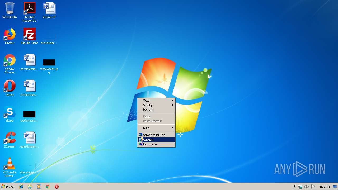Show hidden system tray icons
The height and width of the screenshot is (190, 338).
tap(294, 187)
